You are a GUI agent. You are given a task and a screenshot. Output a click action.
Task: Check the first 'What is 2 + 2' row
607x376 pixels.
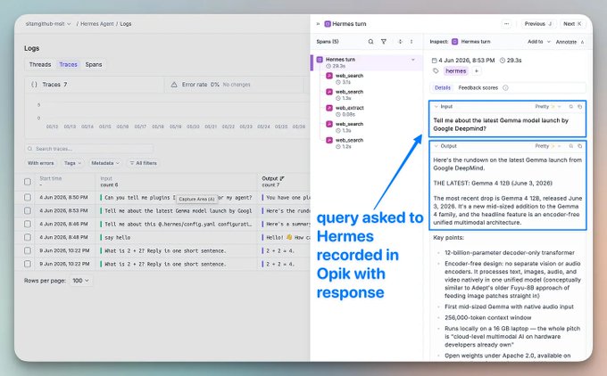point(28,250)
